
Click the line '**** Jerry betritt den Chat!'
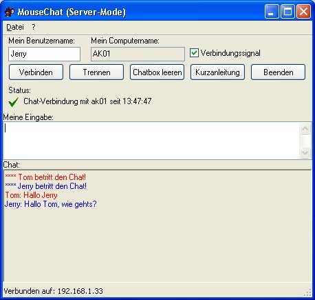[x=45, y=186]
